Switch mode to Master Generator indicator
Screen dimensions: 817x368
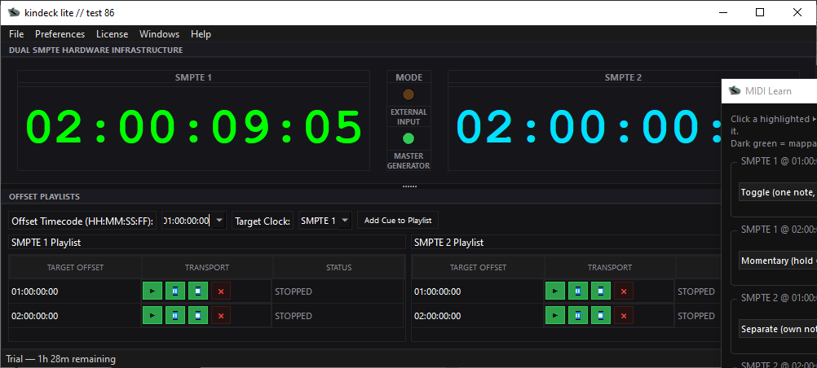408,138
